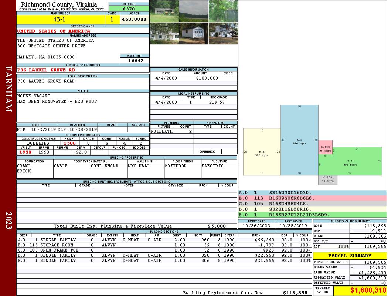Select the account number 16642 field
This screenshot has height=296, width=388.
point(135,61)
